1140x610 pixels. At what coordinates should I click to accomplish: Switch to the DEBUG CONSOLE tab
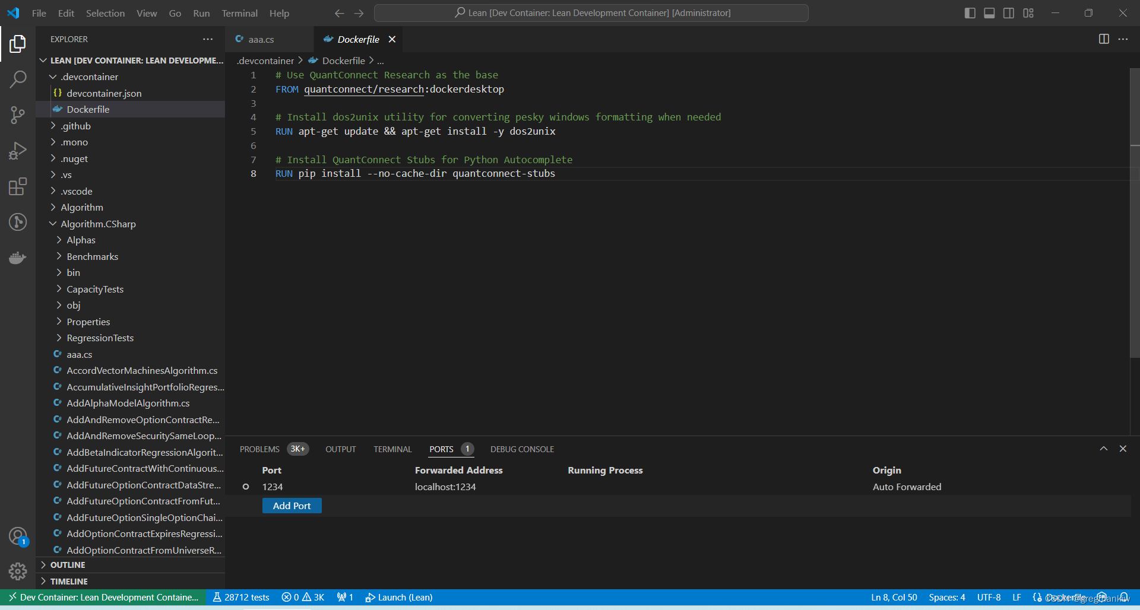click(x=522, y=449)
